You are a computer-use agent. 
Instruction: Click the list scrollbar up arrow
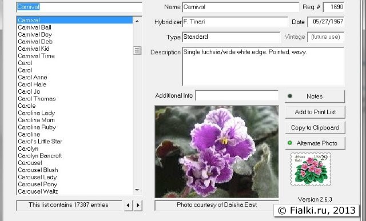point(137,21)
